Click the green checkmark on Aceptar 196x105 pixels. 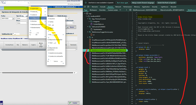[x=70, y=103]
